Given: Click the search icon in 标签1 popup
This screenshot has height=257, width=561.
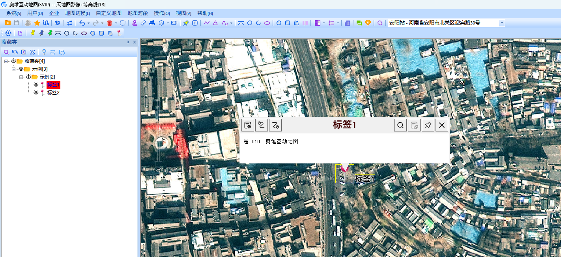Looking at the screenshot, I should tap(400, 125).
